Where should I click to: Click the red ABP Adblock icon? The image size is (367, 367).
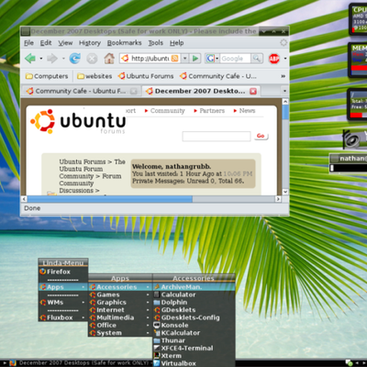[x=274, y=59]
